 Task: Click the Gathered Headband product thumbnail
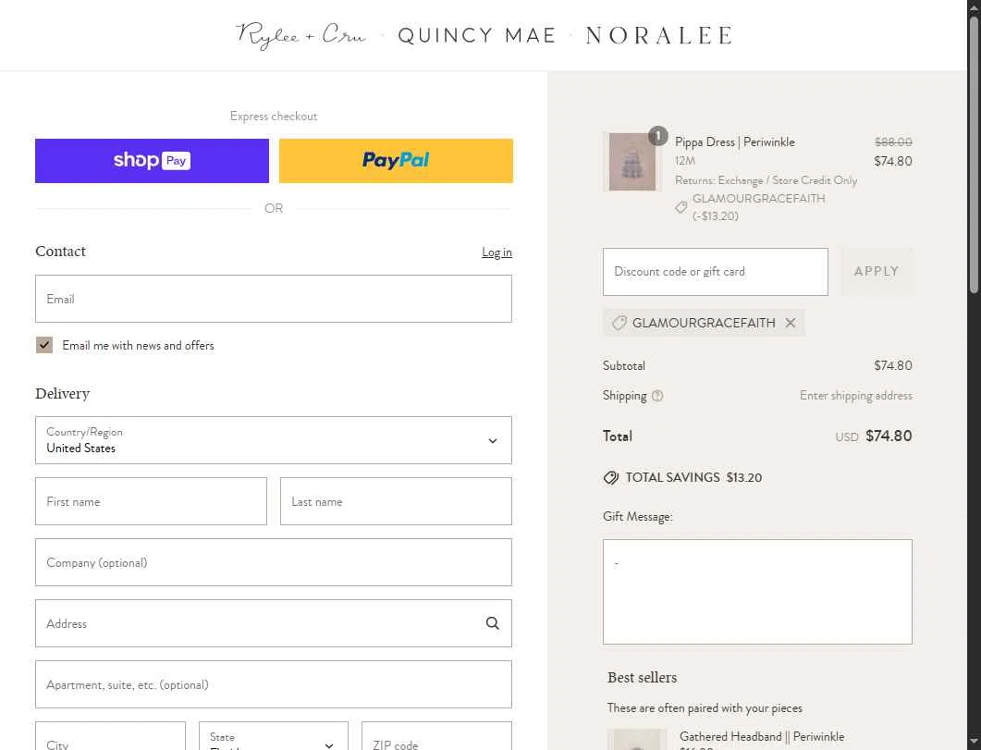[636, 740]
